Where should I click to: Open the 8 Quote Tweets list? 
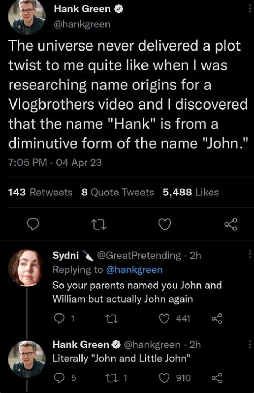[117, 192]
